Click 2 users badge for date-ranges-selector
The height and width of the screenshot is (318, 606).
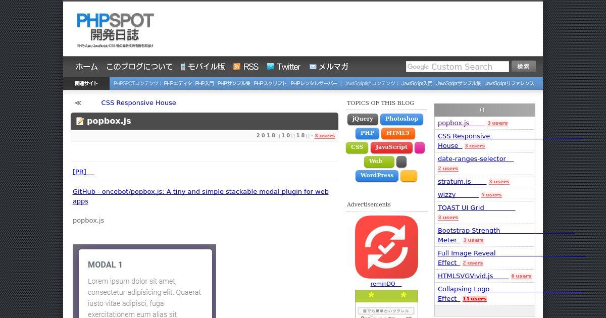(448, 169)
